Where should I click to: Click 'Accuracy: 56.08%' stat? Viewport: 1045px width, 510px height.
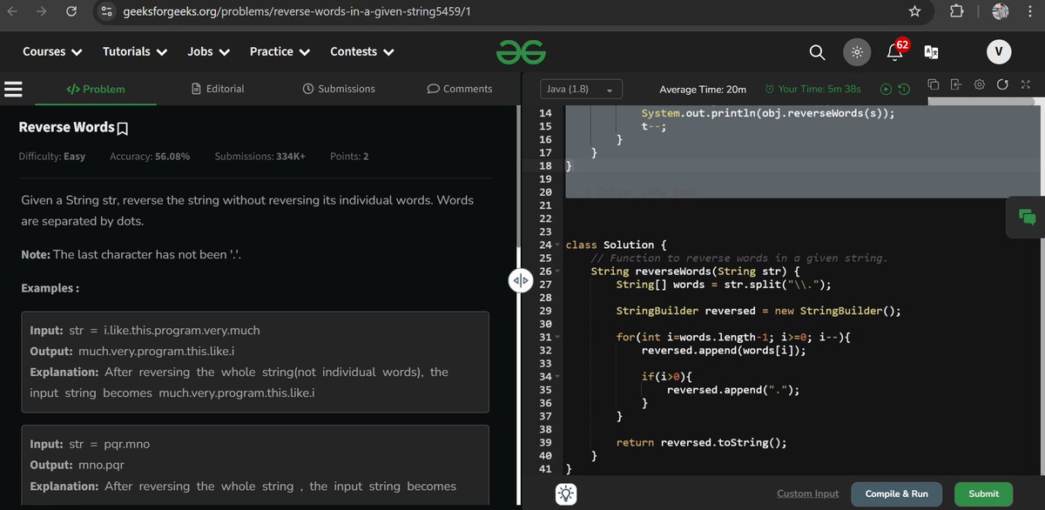click(150, 157)
